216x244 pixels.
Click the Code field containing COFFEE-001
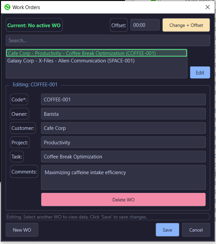coord(123,100)
